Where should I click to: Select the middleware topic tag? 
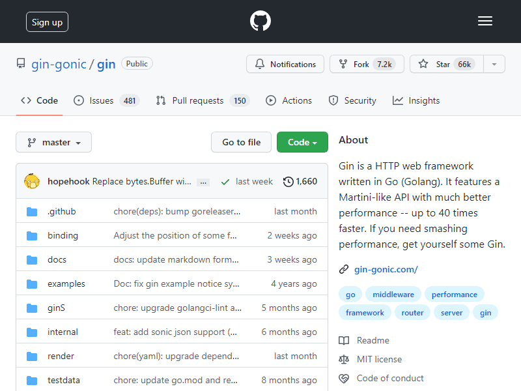pos(393,295)
